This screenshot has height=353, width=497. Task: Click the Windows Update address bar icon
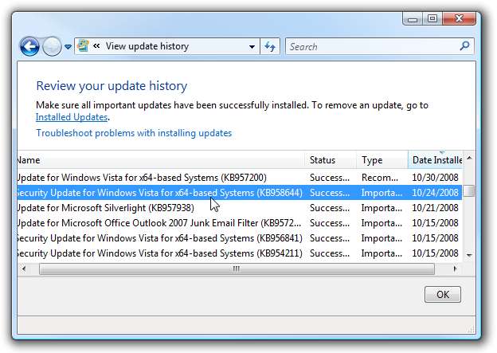(83, 46)
